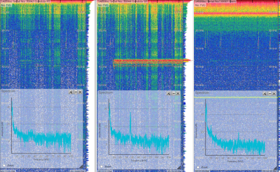The height and width of the screenshot is (172, 280).
Task: Click resize grip of Stern Spectrum overlay
Action: coord(275,168)
